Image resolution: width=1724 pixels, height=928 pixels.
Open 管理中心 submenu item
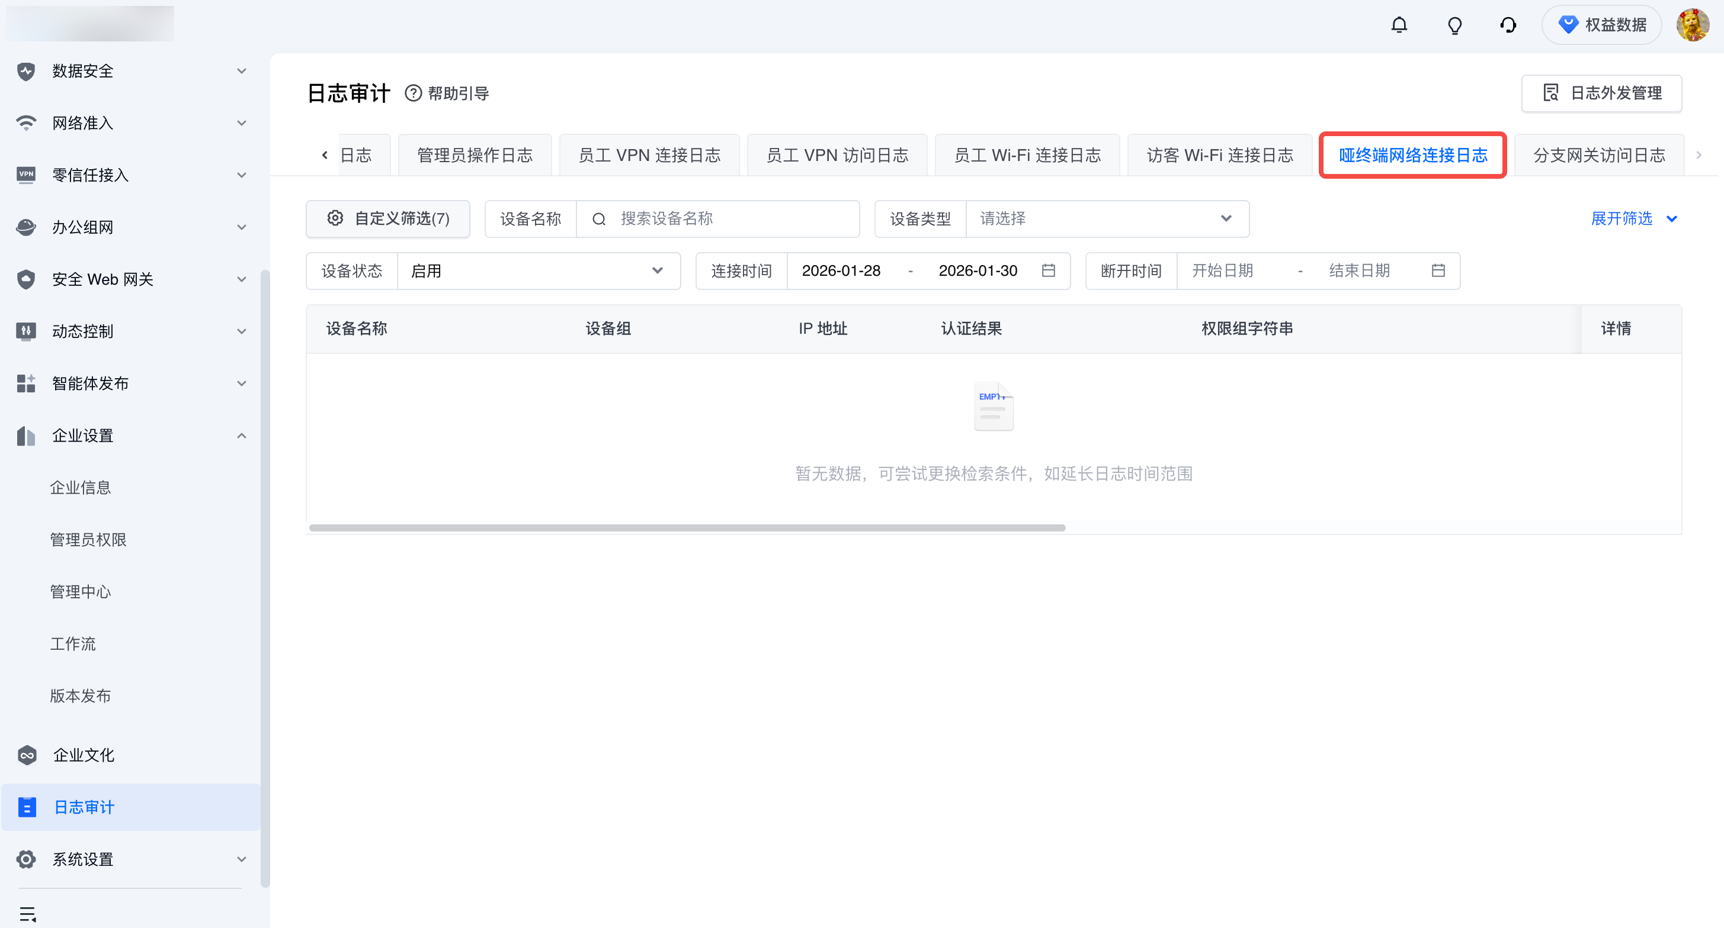81,592
